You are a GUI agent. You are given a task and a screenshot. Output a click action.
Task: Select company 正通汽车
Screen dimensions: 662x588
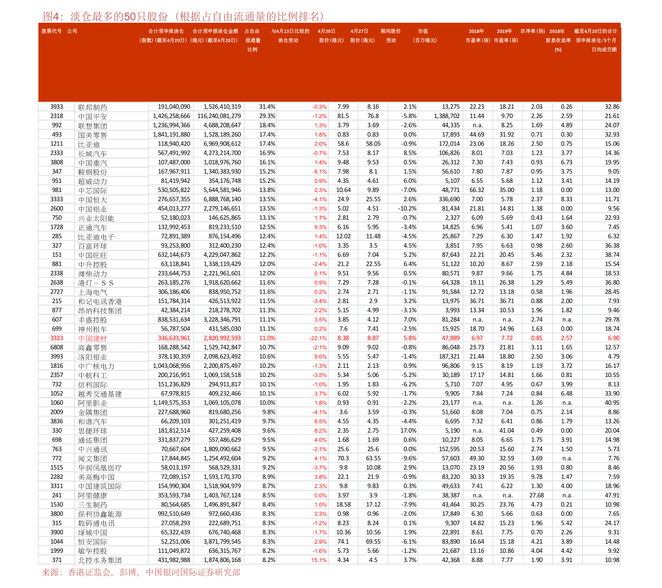pos(92,227)
